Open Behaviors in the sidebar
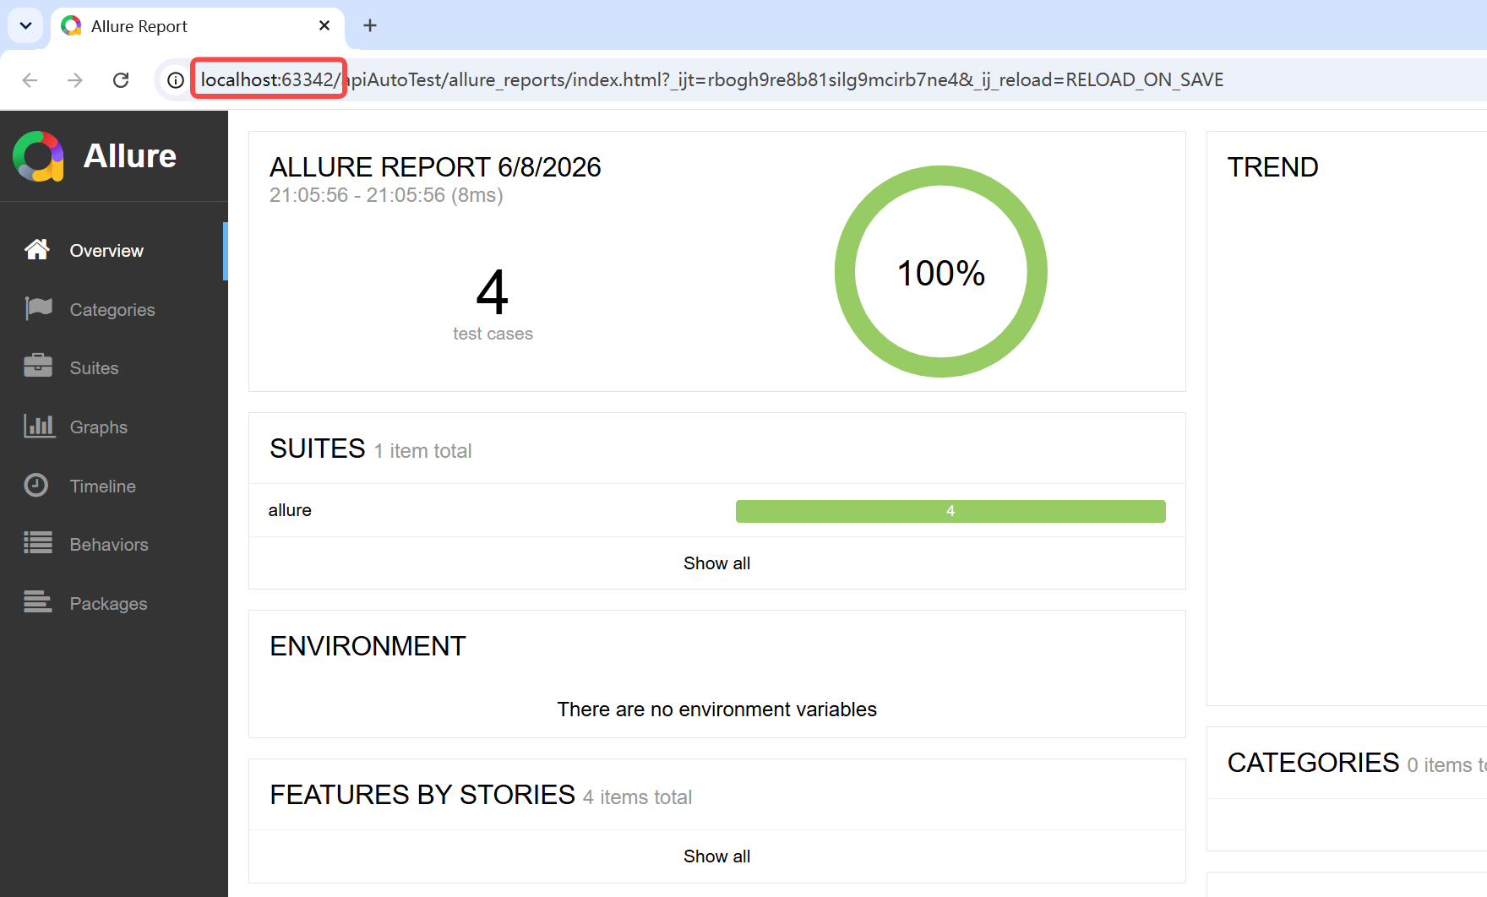This screenshot has width=1487, height=897. 113,545
